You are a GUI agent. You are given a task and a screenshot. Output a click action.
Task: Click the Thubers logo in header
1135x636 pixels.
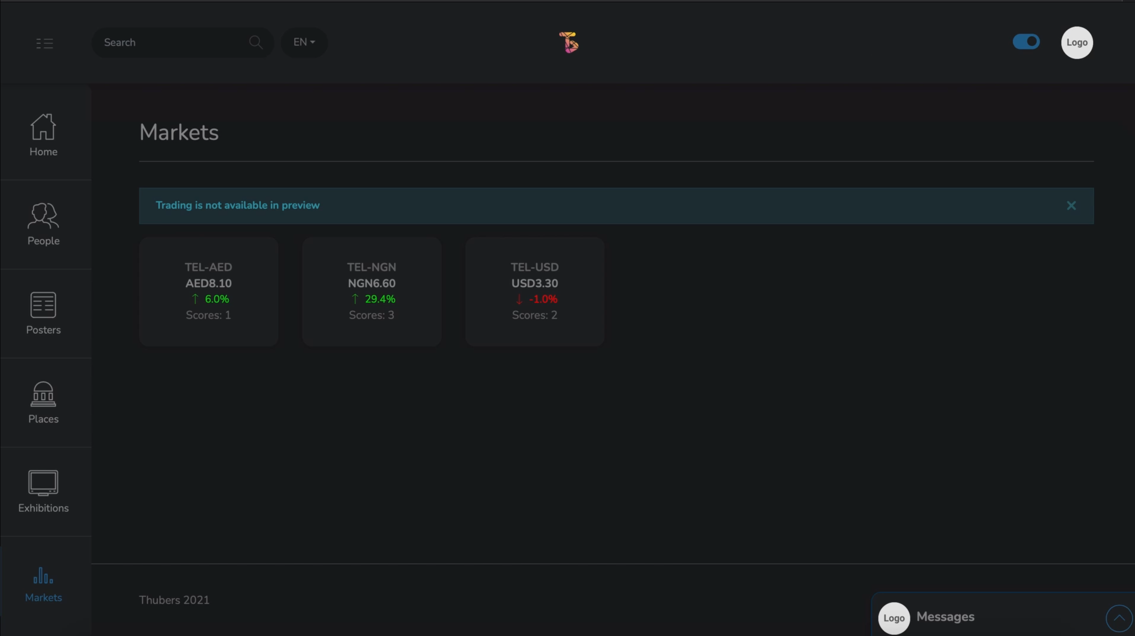568,43
